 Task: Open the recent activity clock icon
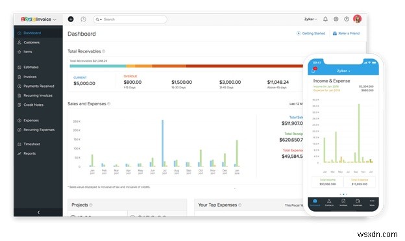[x=83, y=19]
